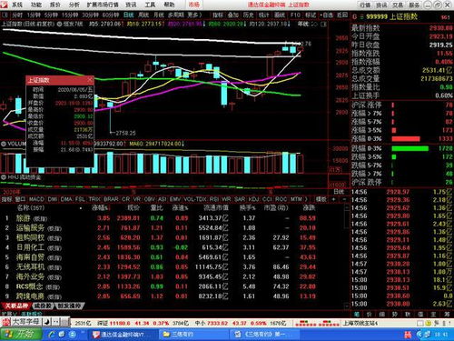The height and width of the screenshot is (341, 454).
Task: Click the plus zoom button beside indicators
Action: 333,199
